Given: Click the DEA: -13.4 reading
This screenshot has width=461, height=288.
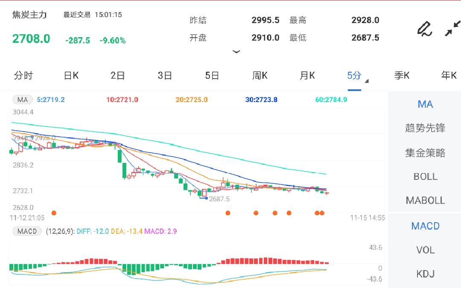Looking at the screenshot, I should point(126,231).
